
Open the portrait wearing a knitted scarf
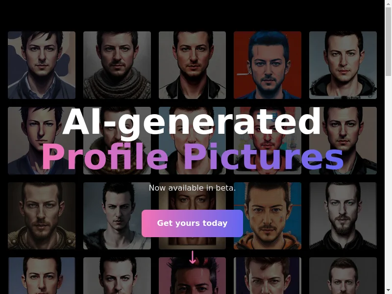[x=117, y=65]
